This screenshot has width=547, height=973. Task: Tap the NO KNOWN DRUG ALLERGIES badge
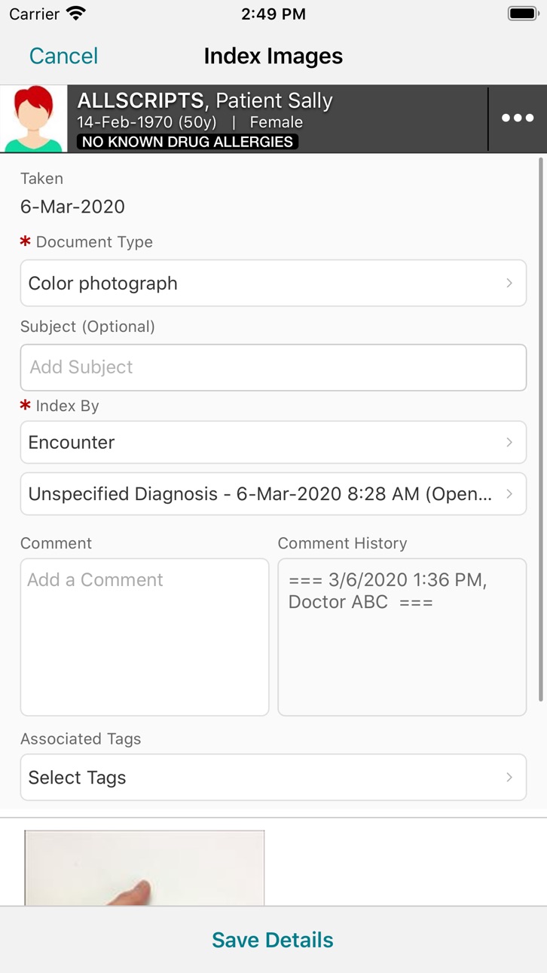click(x=188, y=142)
